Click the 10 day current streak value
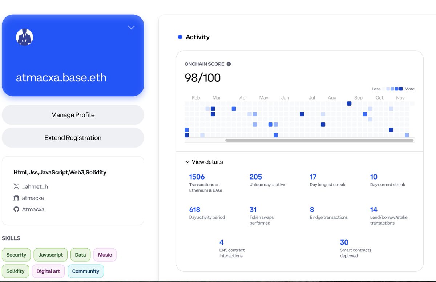 374,177
